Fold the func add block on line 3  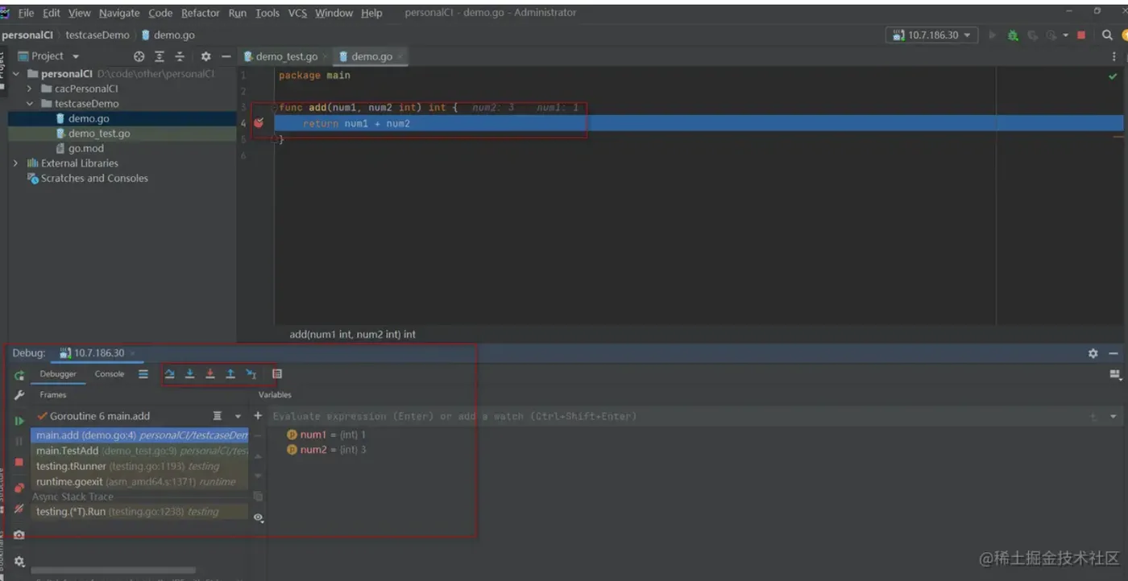pos(274,108)
